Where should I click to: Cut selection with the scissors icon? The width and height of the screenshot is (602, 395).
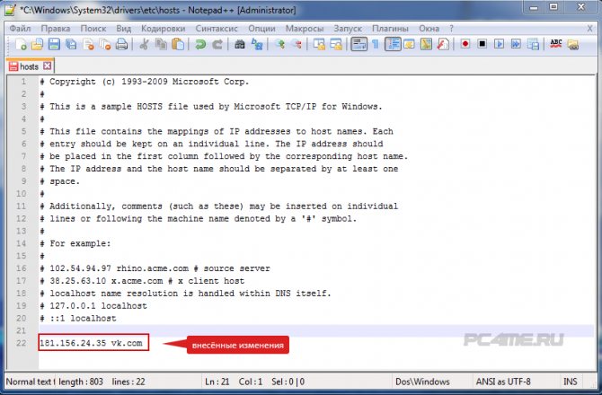(x=144, y=45)
